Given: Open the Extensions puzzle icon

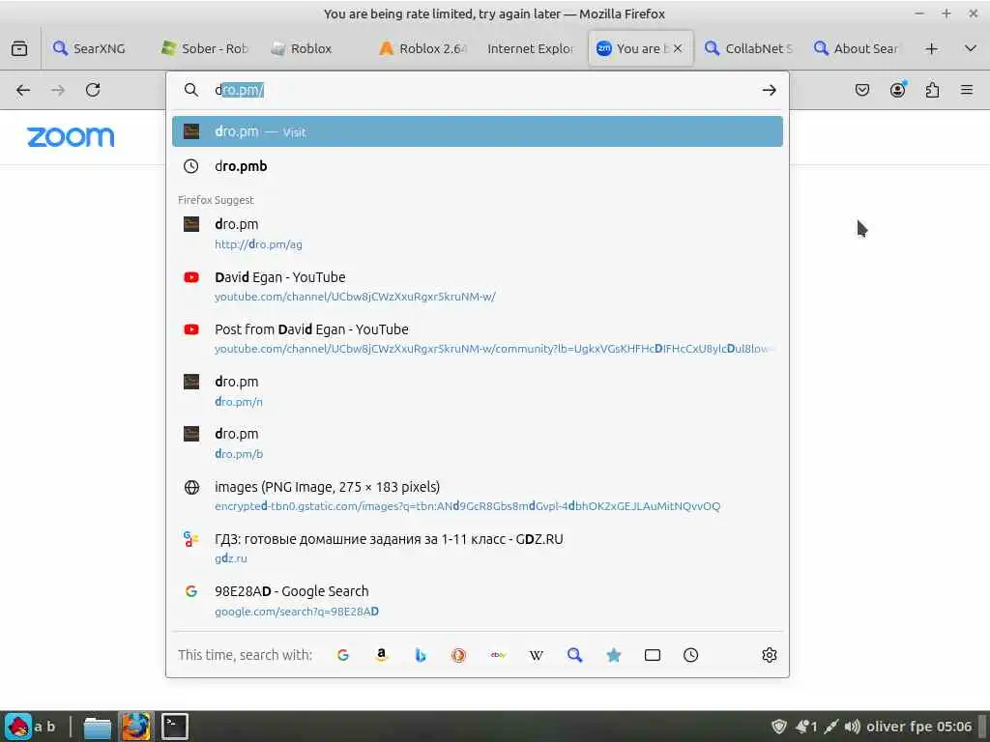Looking at the screenshot, I should 932,90.
